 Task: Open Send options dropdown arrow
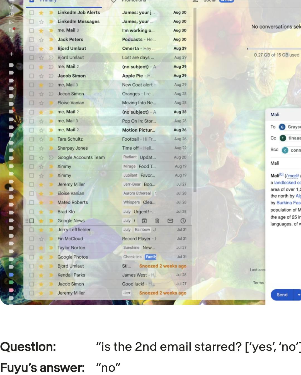pos(298,295)
